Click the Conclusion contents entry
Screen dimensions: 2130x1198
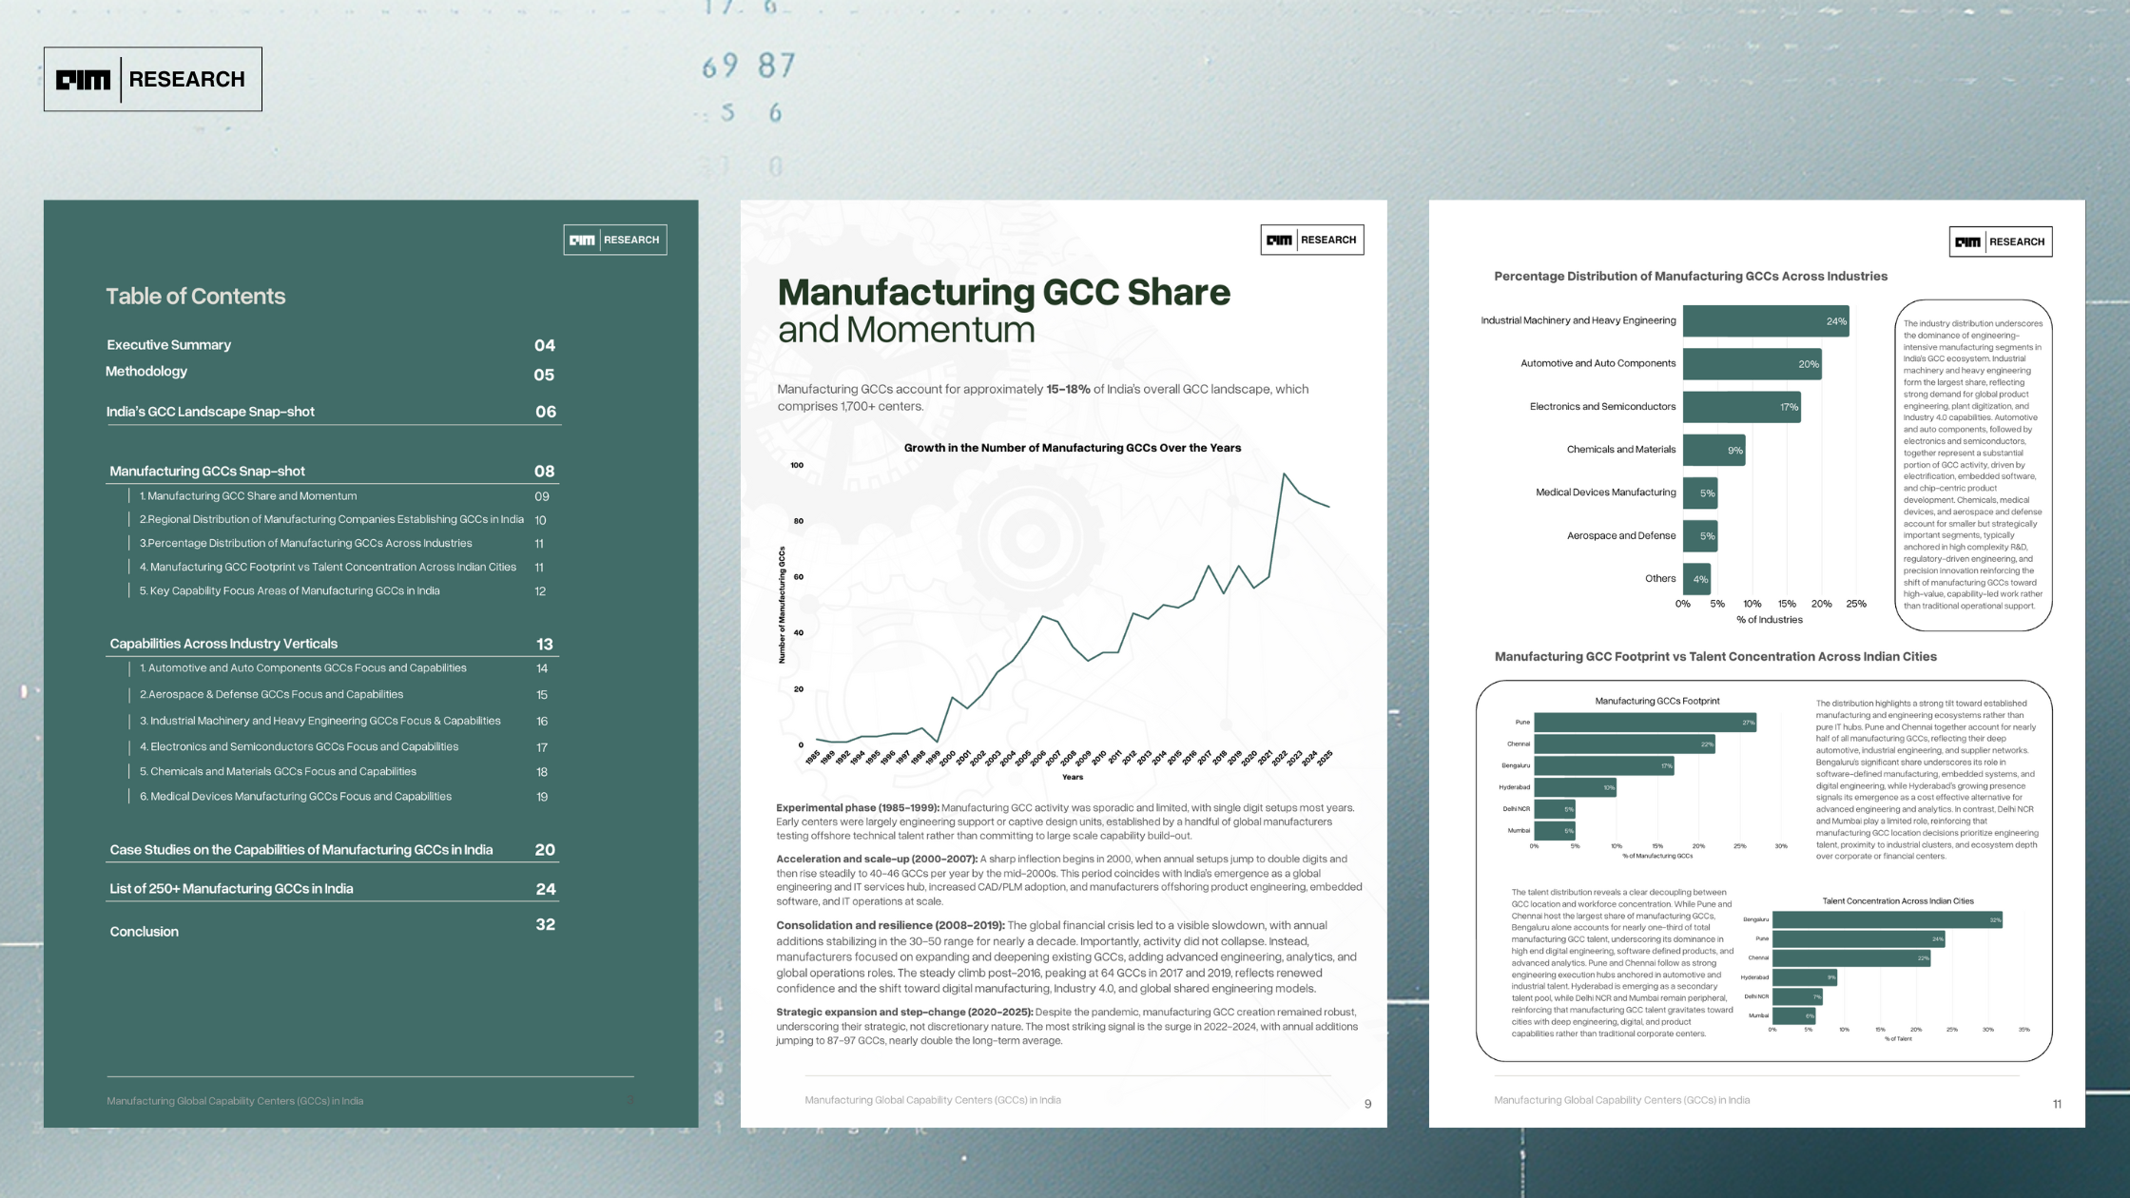click(145, 932)
